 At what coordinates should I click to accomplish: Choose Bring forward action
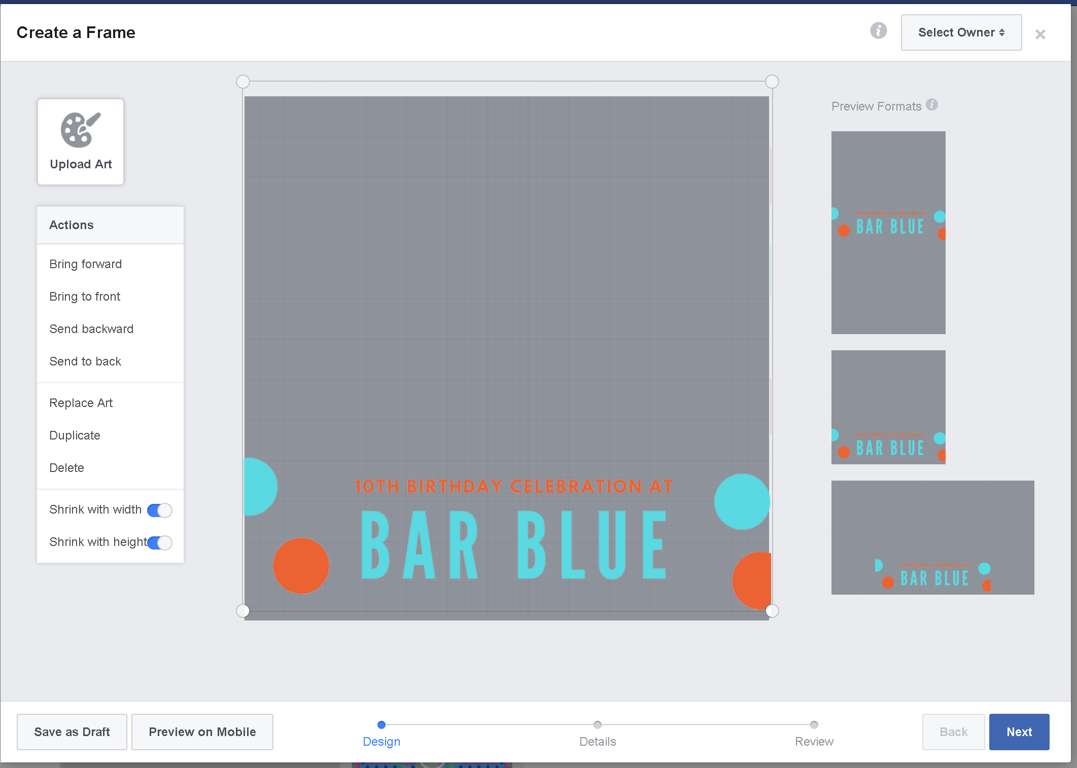(86, 264)
